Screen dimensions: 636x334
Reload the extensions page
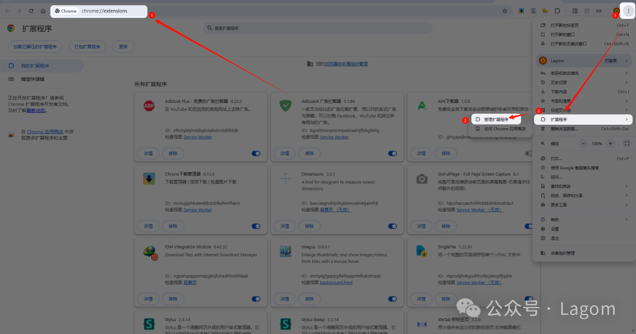(x=31, y=11)
